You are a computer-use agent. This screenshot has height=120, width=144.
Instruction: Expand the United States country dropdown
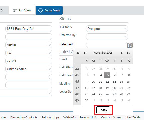pyautogui.click(x=49, y=69)
